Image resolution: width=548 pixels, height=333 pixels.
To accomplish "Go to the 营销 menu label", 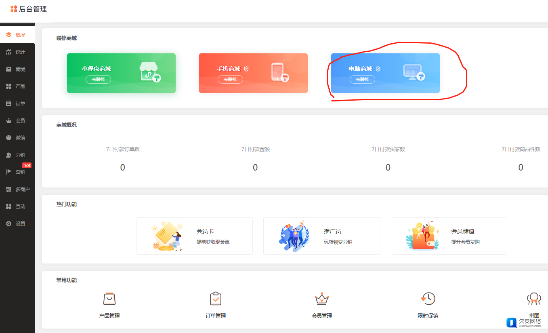I will coord(20,172).
